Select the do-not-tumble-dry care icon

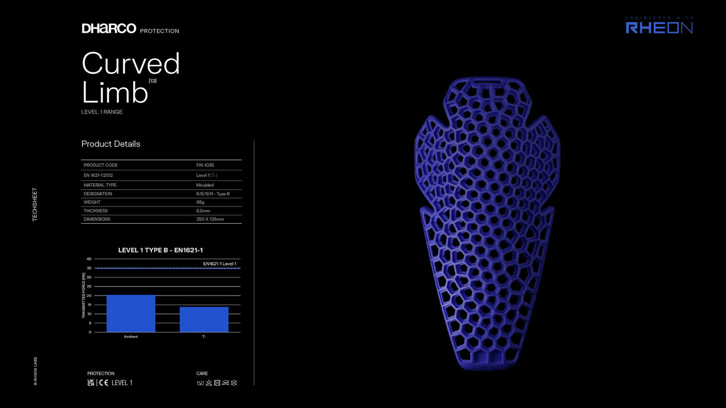click(217, 383)
